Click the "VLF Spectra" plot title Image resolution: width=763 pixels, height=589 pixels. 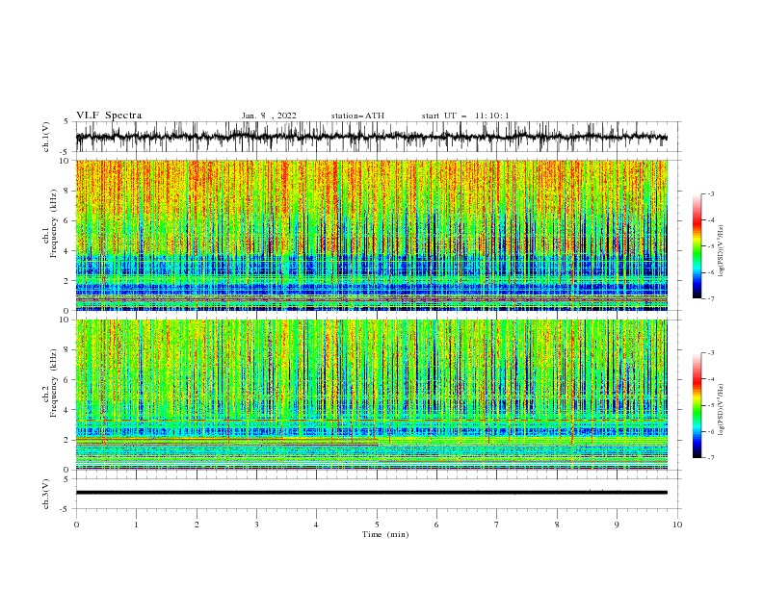[109, 115]
